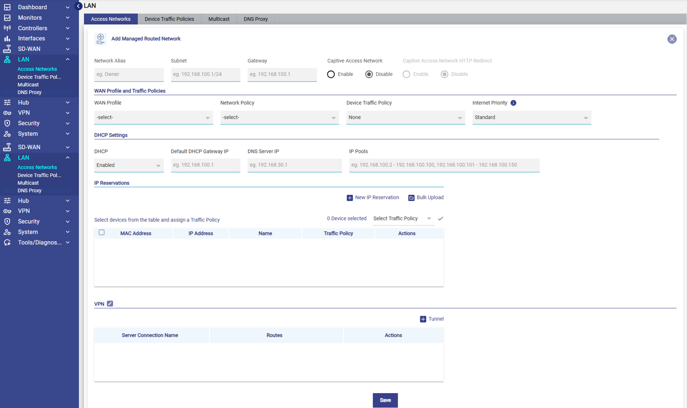Click the Controllers antenna icon
687x408 pixels.
coord(7,28)
